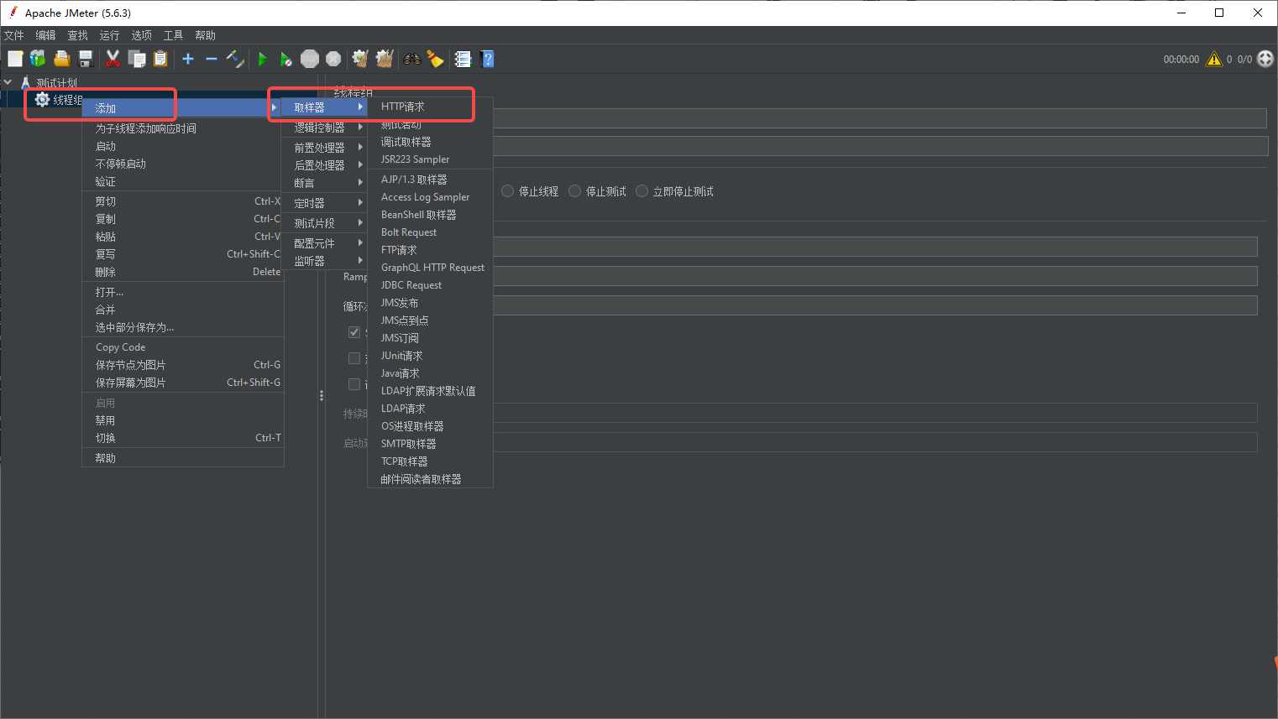Select the 停止线程 radio button
Screen dimensions: 1278x719
[507, 191]
